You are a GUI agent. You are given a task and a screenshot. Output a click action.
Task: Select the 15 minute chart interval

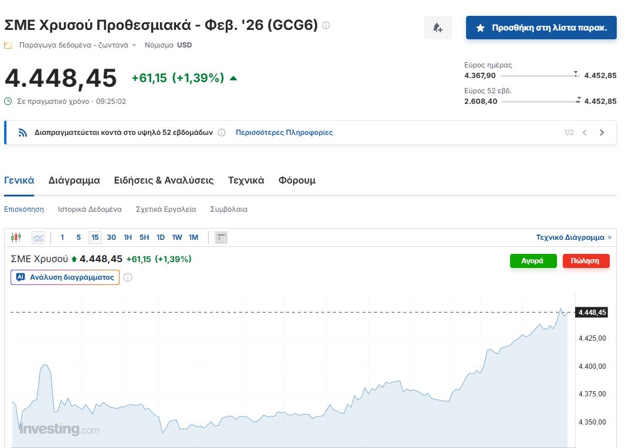(94, 237)
